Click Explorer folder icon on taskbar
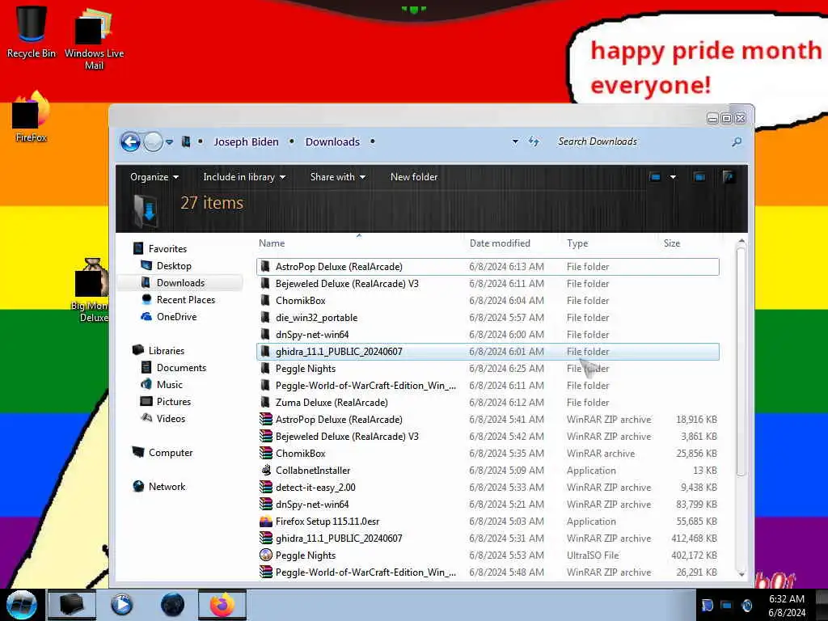Viewport: 828px width, 621px height. [x=71, y=605]
